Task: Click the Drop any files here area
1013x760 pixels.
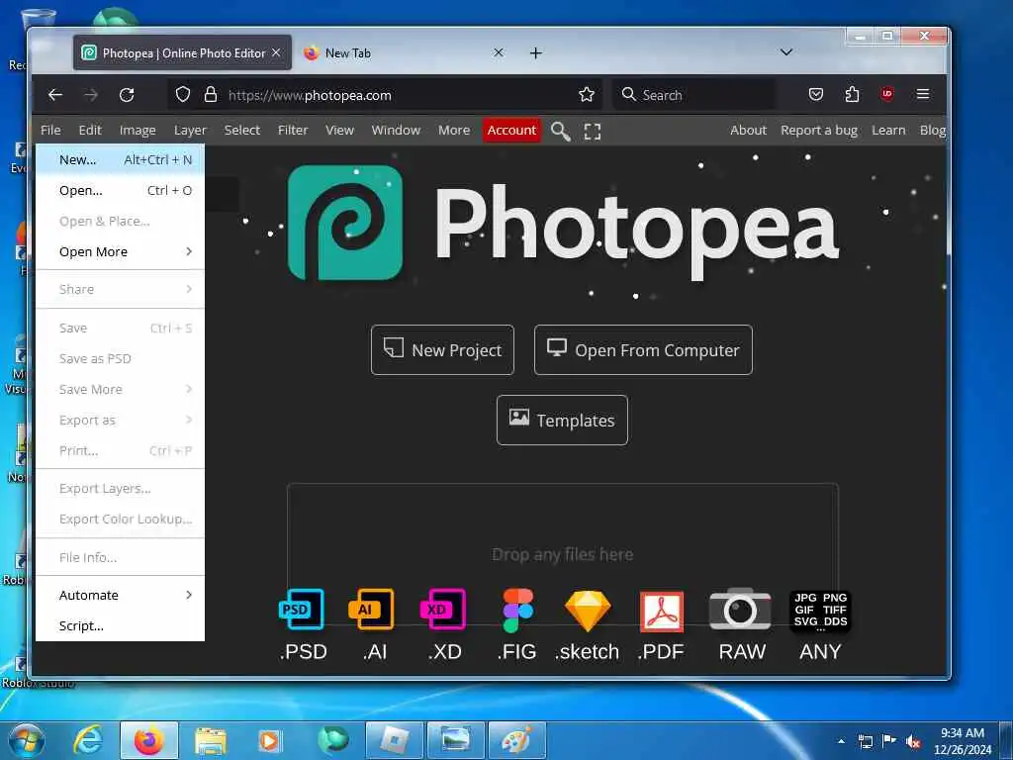Action: (563, 554)
